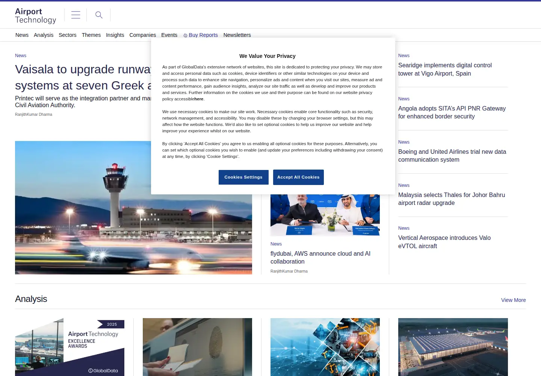This screenshot has height=376, width=541.
Task: Click News tag above Boeing article
Action: [x=404, y=142]
